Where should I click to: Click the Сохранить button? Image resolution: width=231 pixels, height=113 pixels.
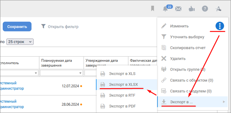(17, 27)
